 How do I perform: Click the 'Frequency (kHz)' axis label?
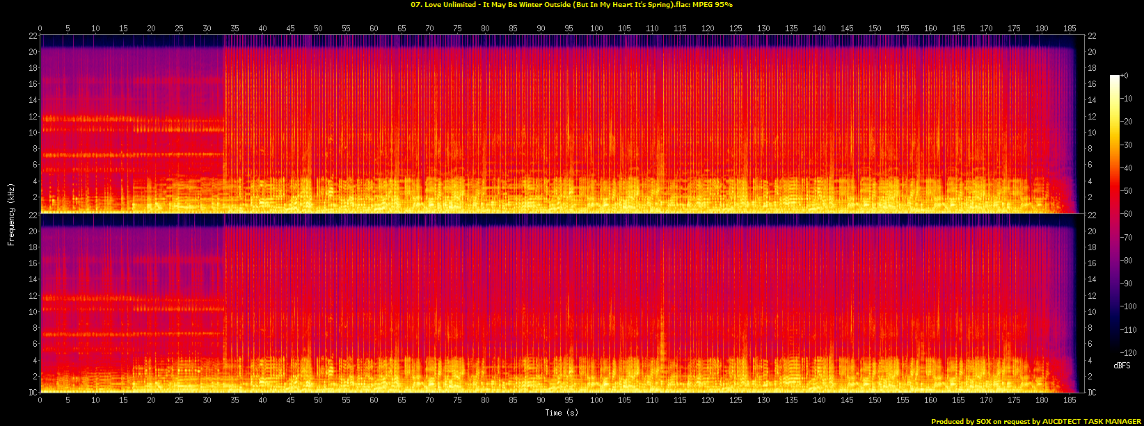[x=11, y=213]
